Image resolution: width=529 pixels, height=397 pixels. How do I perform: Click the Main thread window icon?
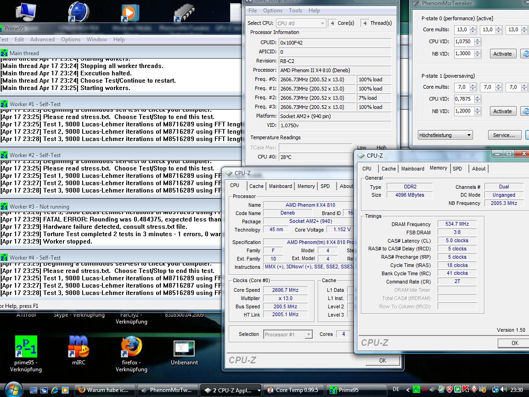click(4, 53)
